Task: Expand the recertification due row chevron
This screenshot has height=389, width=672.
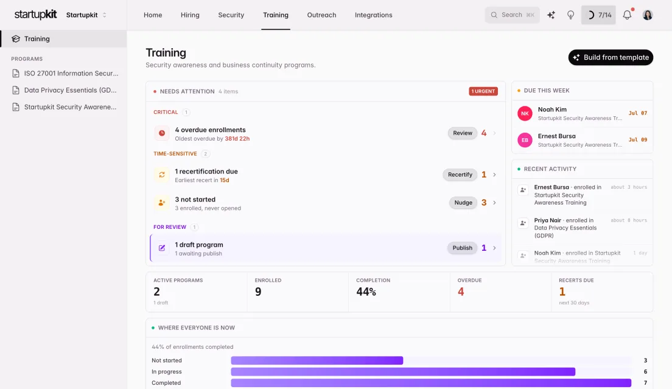Action: click(x=494, y=175)
